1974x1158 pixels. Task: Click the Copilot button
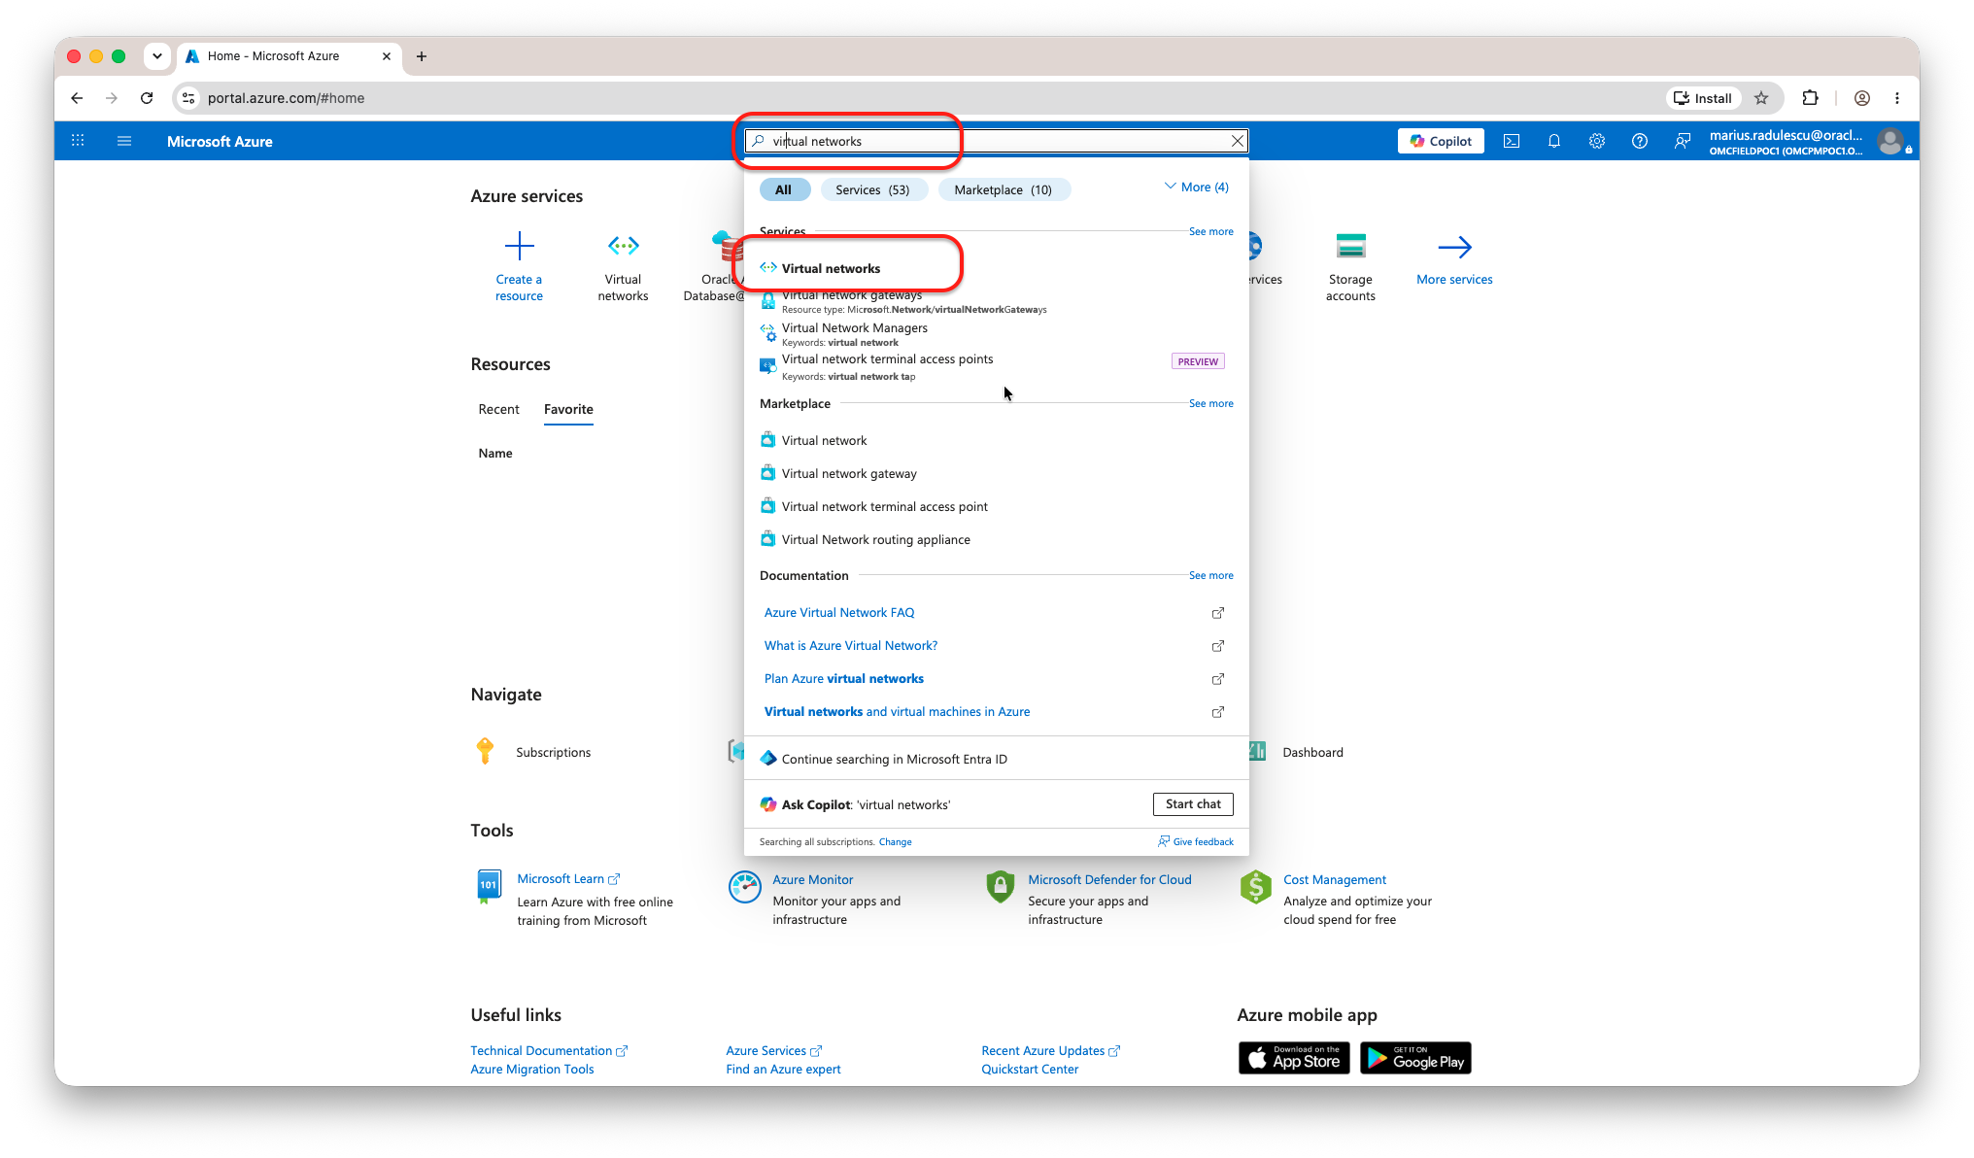point(1441,141)
